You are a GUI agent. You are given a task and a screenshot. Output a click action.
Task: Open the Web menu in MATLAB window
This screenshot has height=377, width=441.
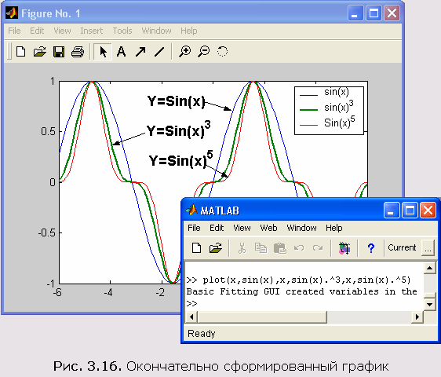(x=268, y=228)
